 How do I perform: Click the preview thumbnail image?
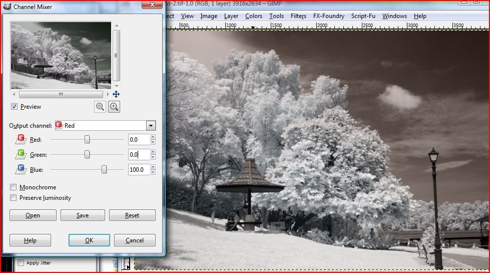(61, 55)
